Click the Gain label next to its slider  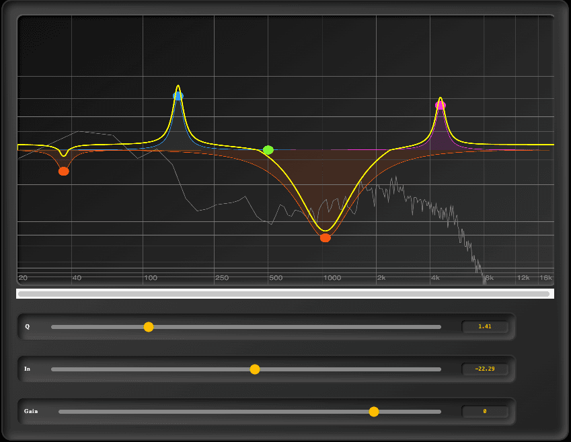click(x=30, y=411)
